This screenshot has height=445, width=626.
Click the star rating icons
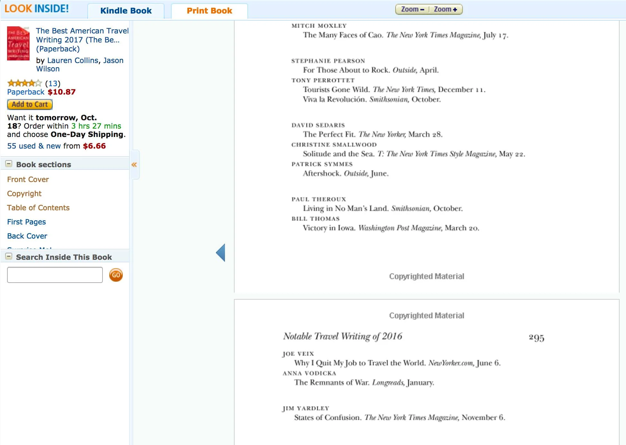pyautogui.click(x=25, y=83)
